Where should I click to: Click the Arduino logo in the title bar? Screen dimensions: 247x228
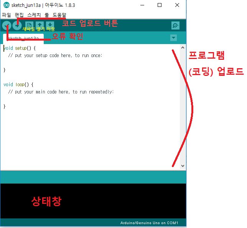[6, 5]
